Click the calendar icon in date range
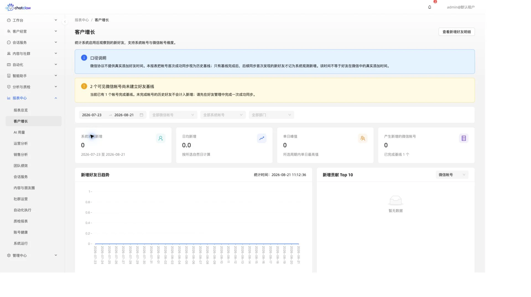The height and width of the screenshot is (297, 531). point(141,115)
